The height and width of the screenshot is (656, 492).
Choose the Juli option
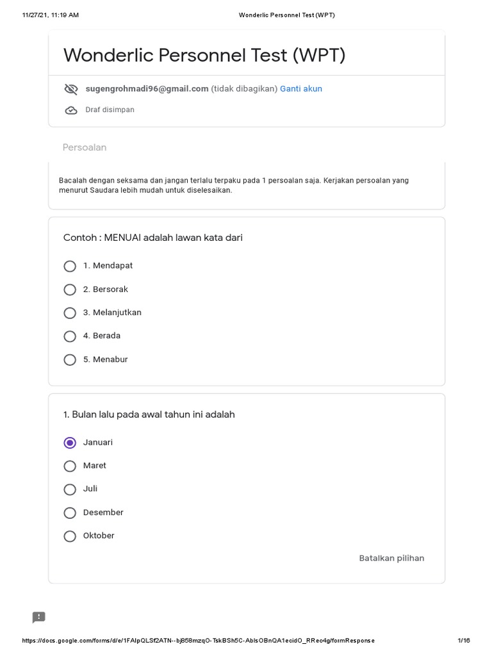pos(70,489)
